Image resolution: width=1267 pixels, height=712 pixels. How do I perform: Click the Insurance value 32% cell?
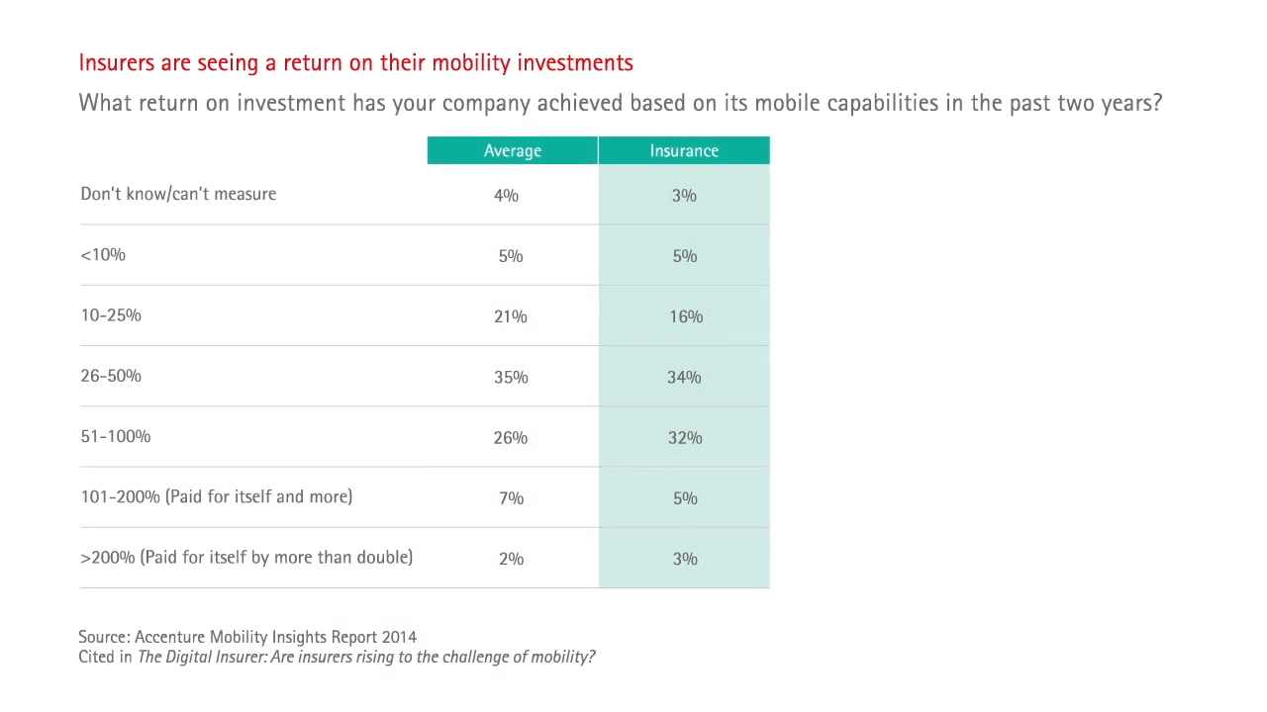(x=684, y=437)
